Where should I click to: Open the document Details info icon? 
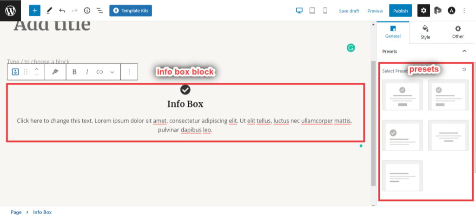tap(87, 10)
